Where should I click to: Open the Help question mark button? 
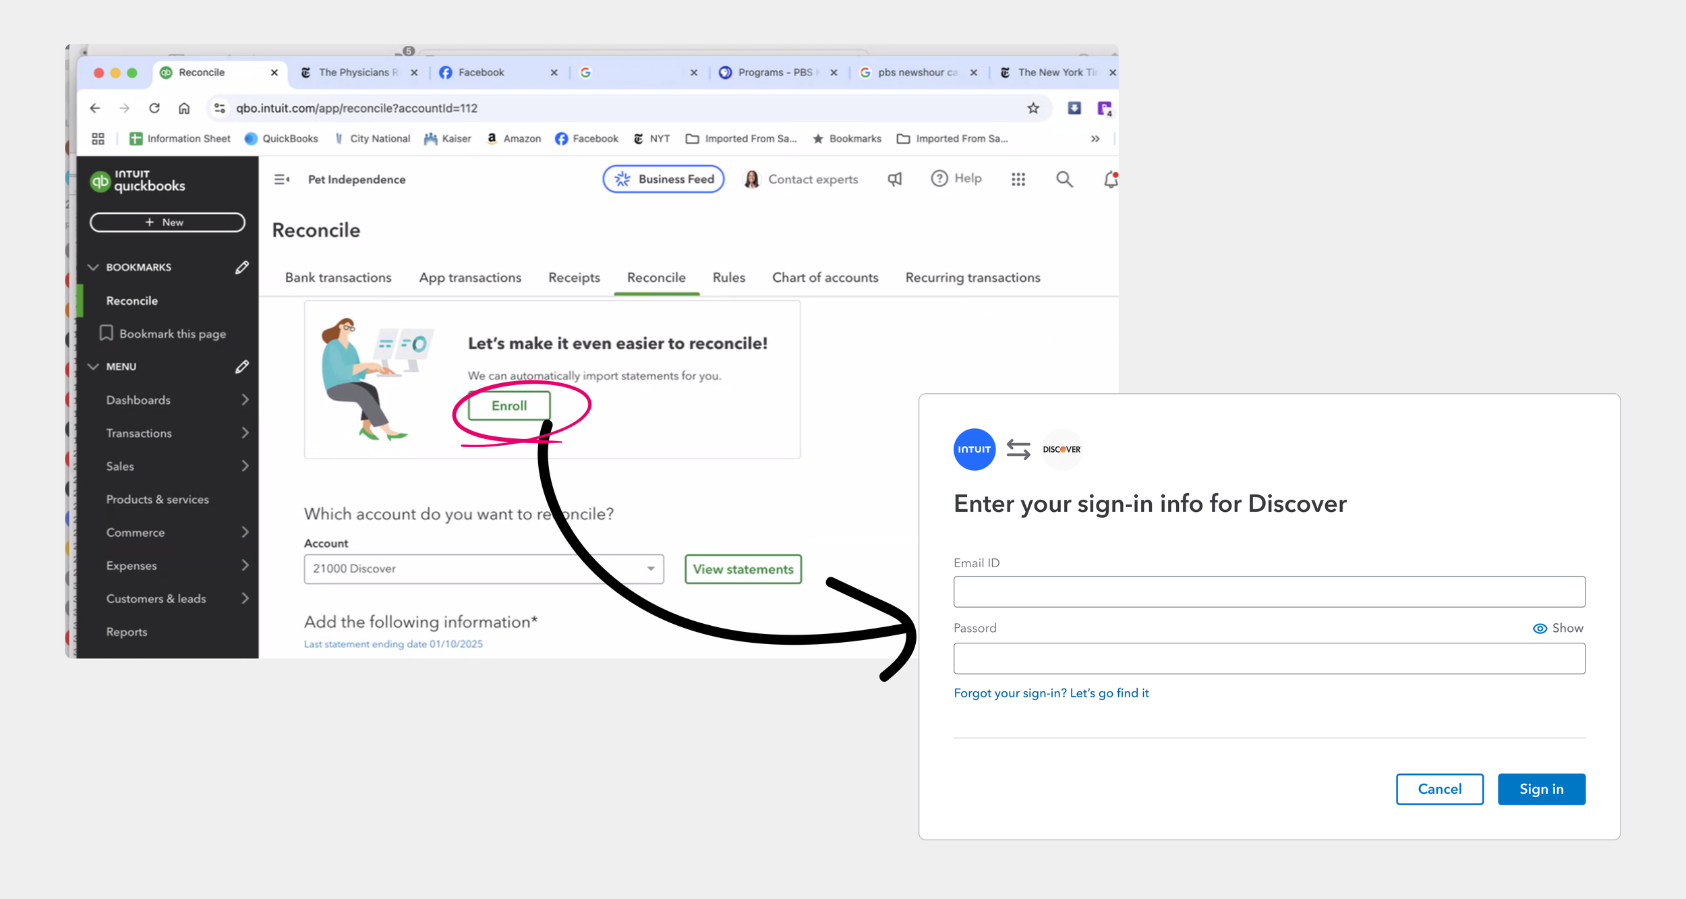[x=956, y=178]
